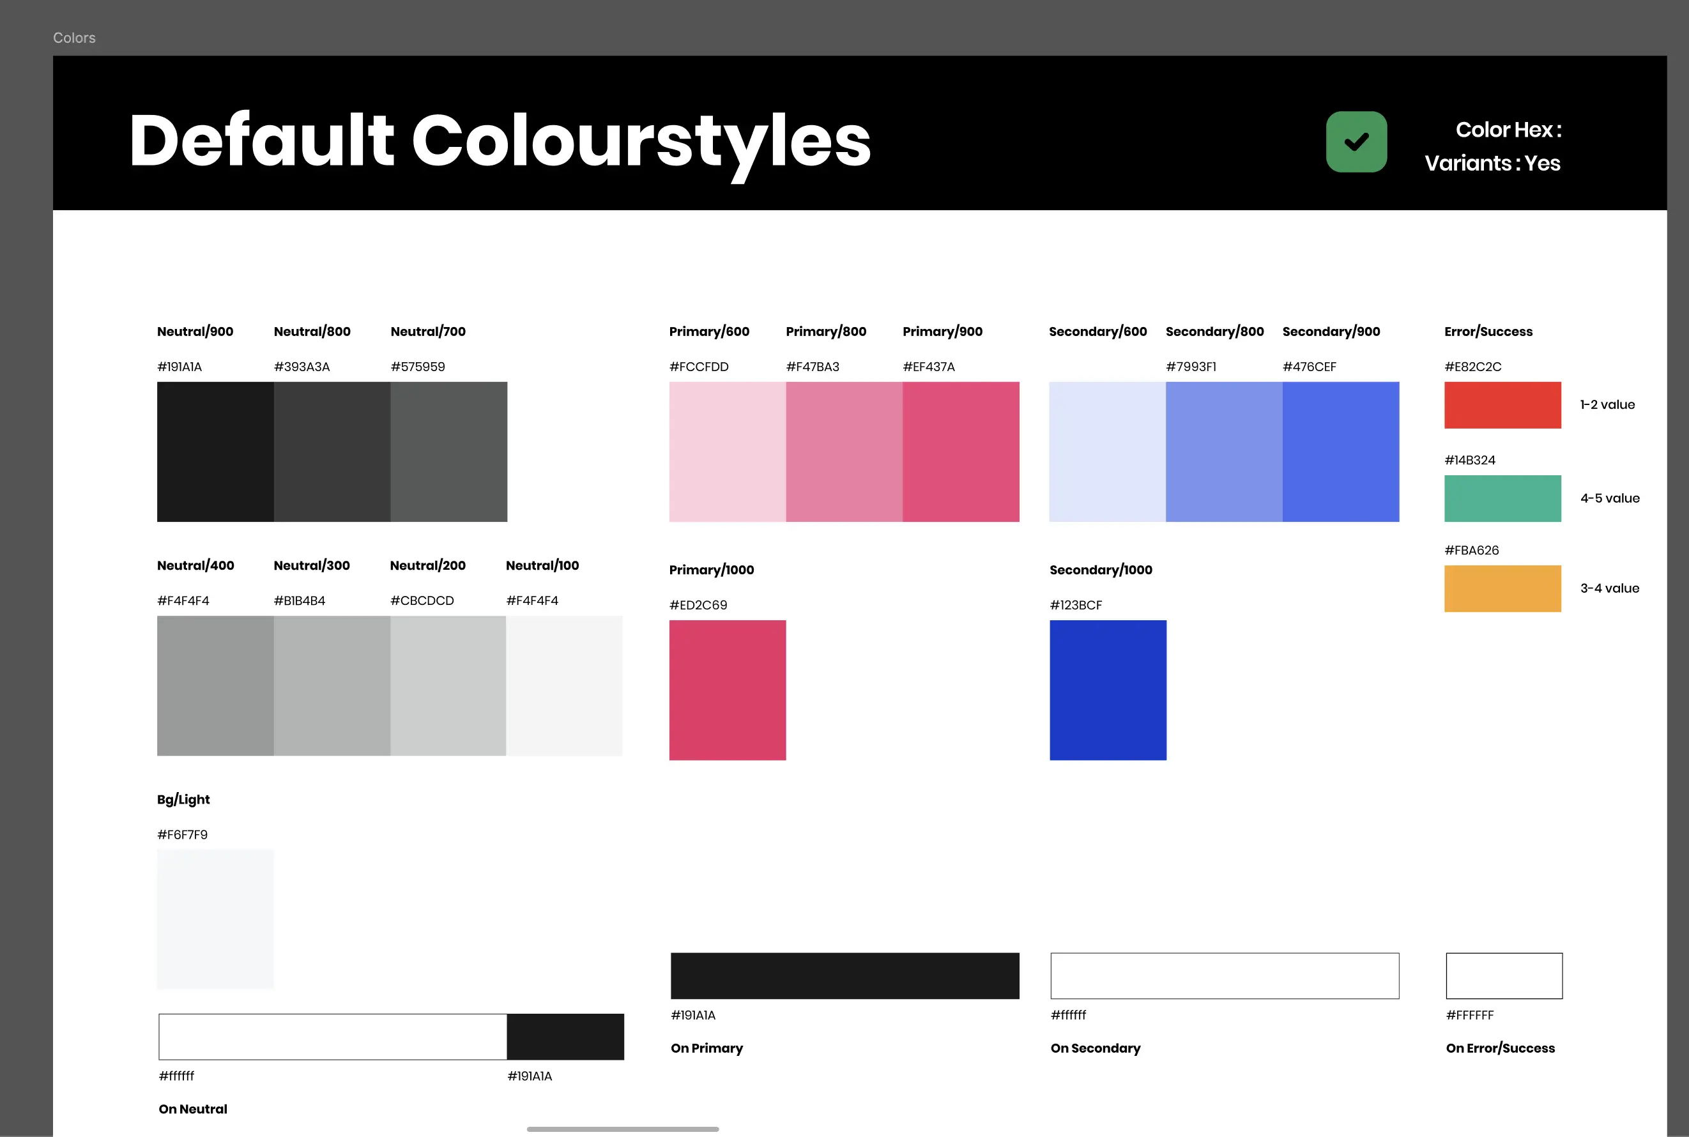Click the #476CEF hex value
The width and height of the screenshot is (1689, 1137).
pos(1309,367)
